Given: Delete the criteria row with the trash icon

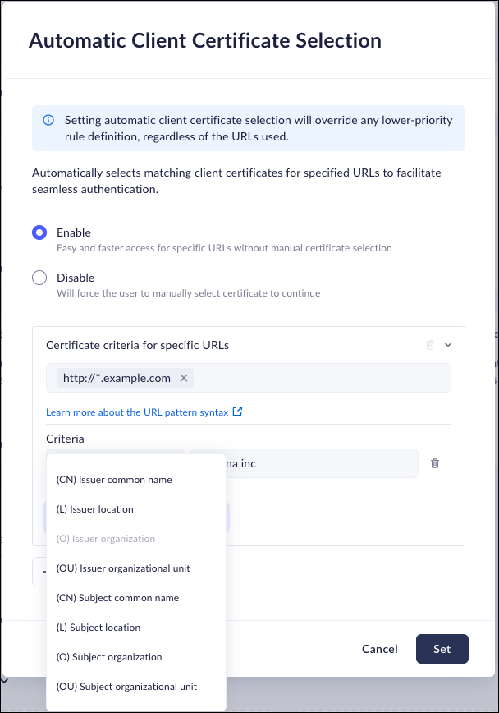Looking at the screenshot, I should tap(435, 463).
